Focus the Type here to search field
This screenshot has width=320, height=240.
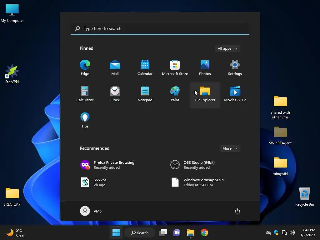[x=160, y=28]
